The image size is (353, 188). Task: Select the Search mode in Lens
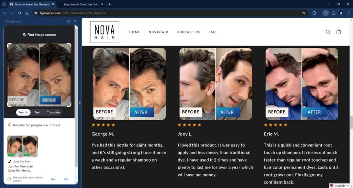[23, 112]
